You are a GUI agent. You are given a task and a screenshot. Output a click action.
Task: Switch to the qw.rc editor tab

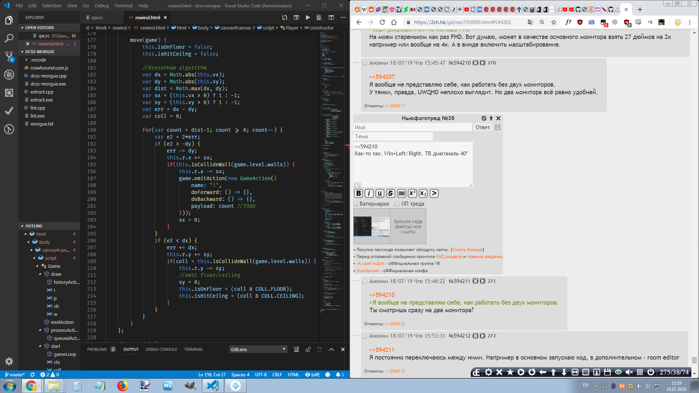click(102, 17)
